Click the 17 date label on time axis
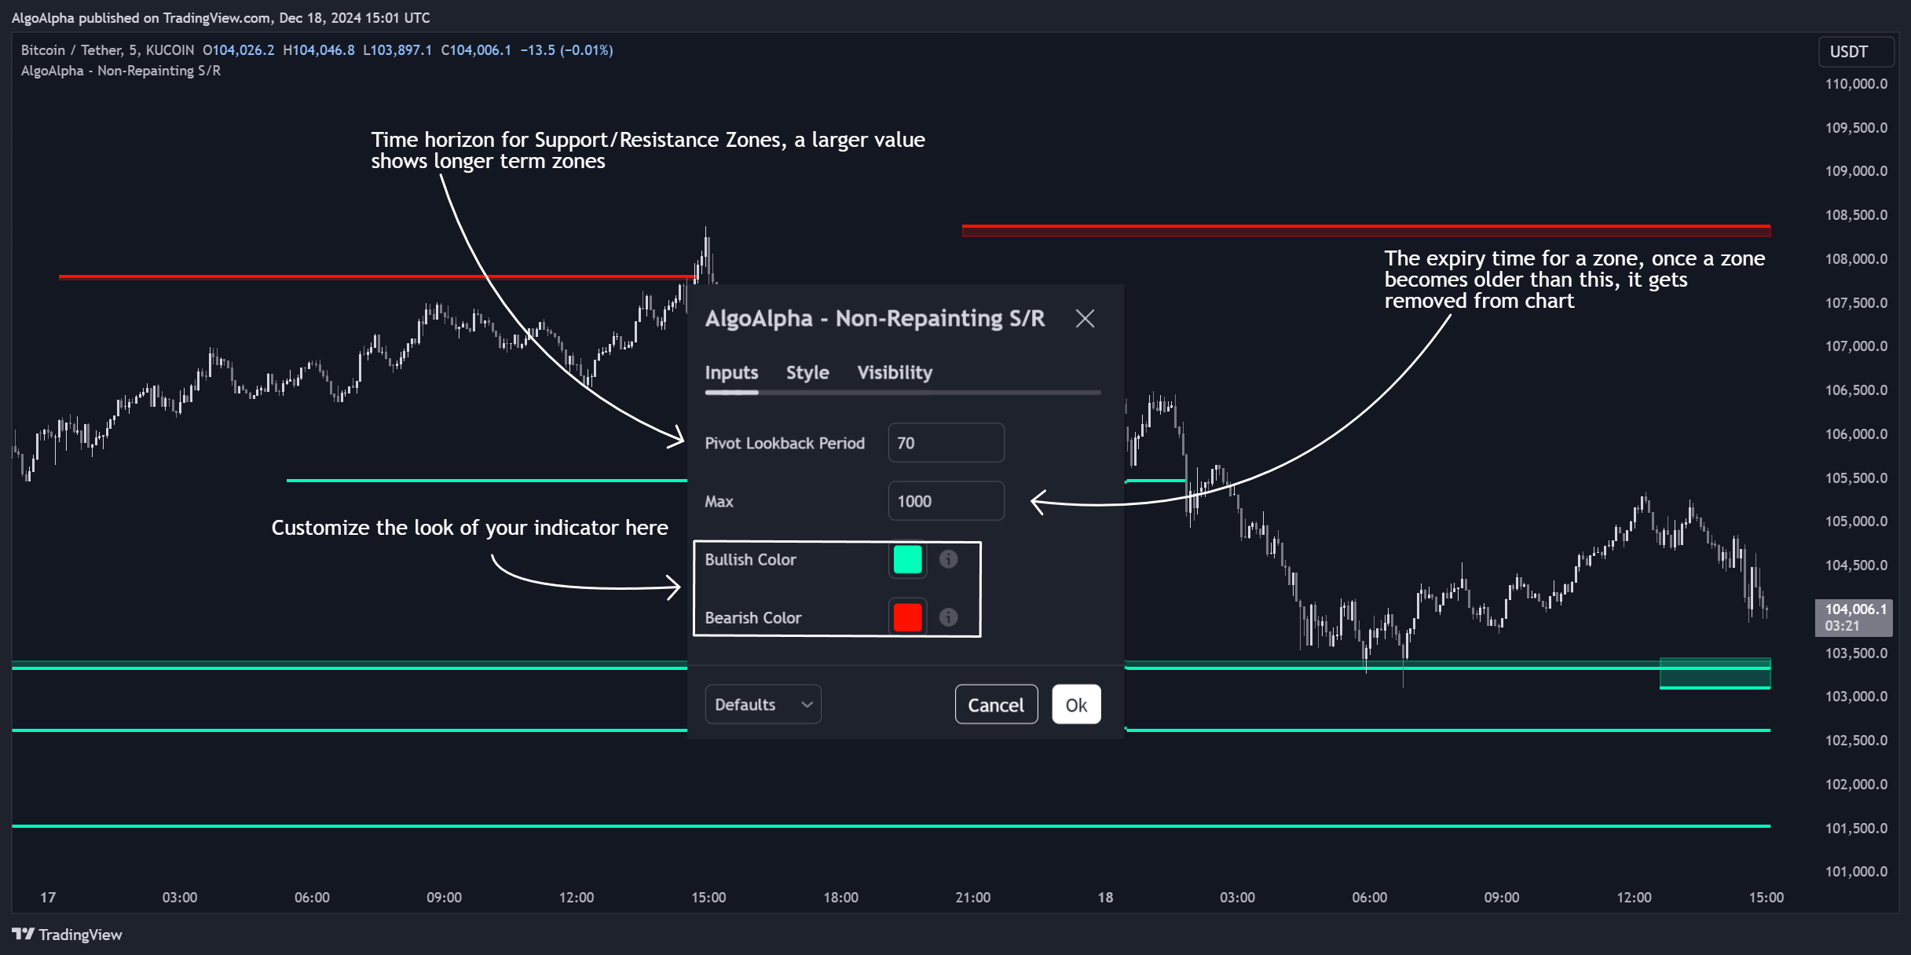Viewport: 1911px width, 955px height. coord(48,897)
